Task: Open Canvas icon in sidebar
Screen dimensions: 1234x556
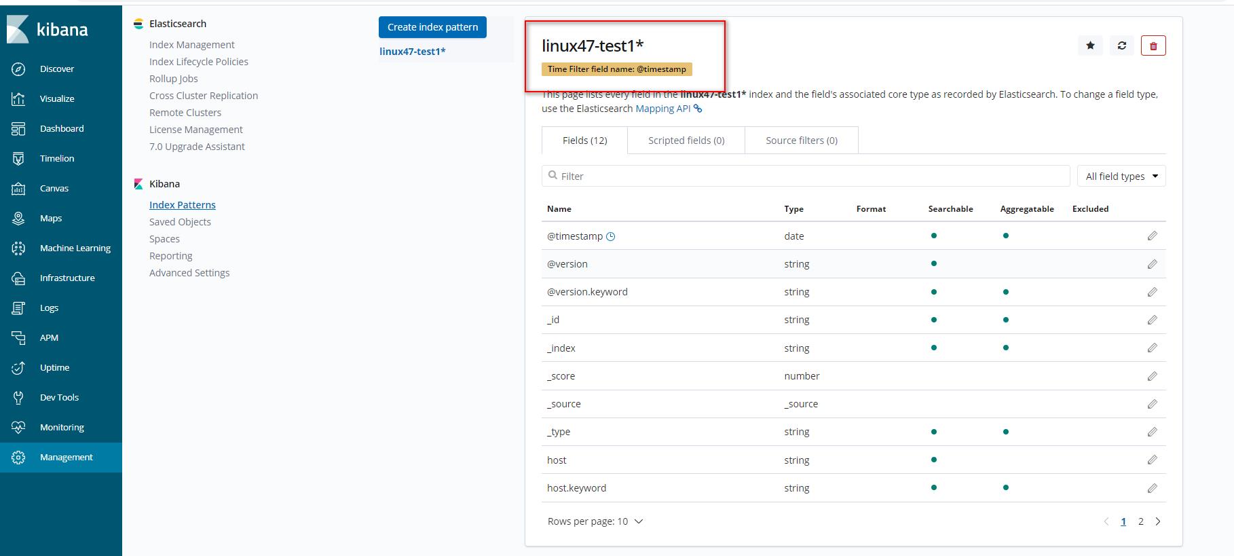Action: (18, 189)
